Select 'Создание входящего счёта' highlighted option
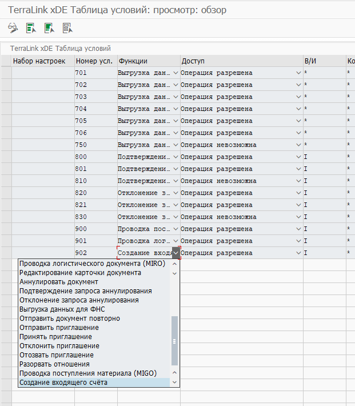The image size is (355, 406). click(63, 383)
